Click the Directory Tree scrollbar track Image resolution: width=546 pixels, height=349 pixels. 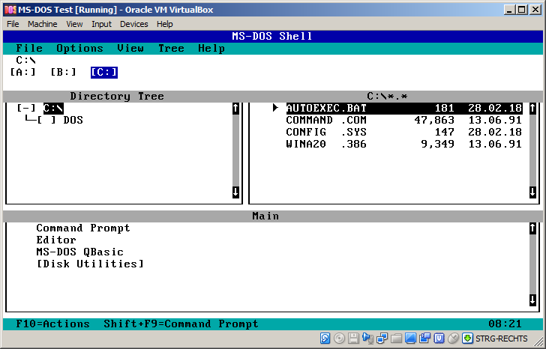coord(235,151)
